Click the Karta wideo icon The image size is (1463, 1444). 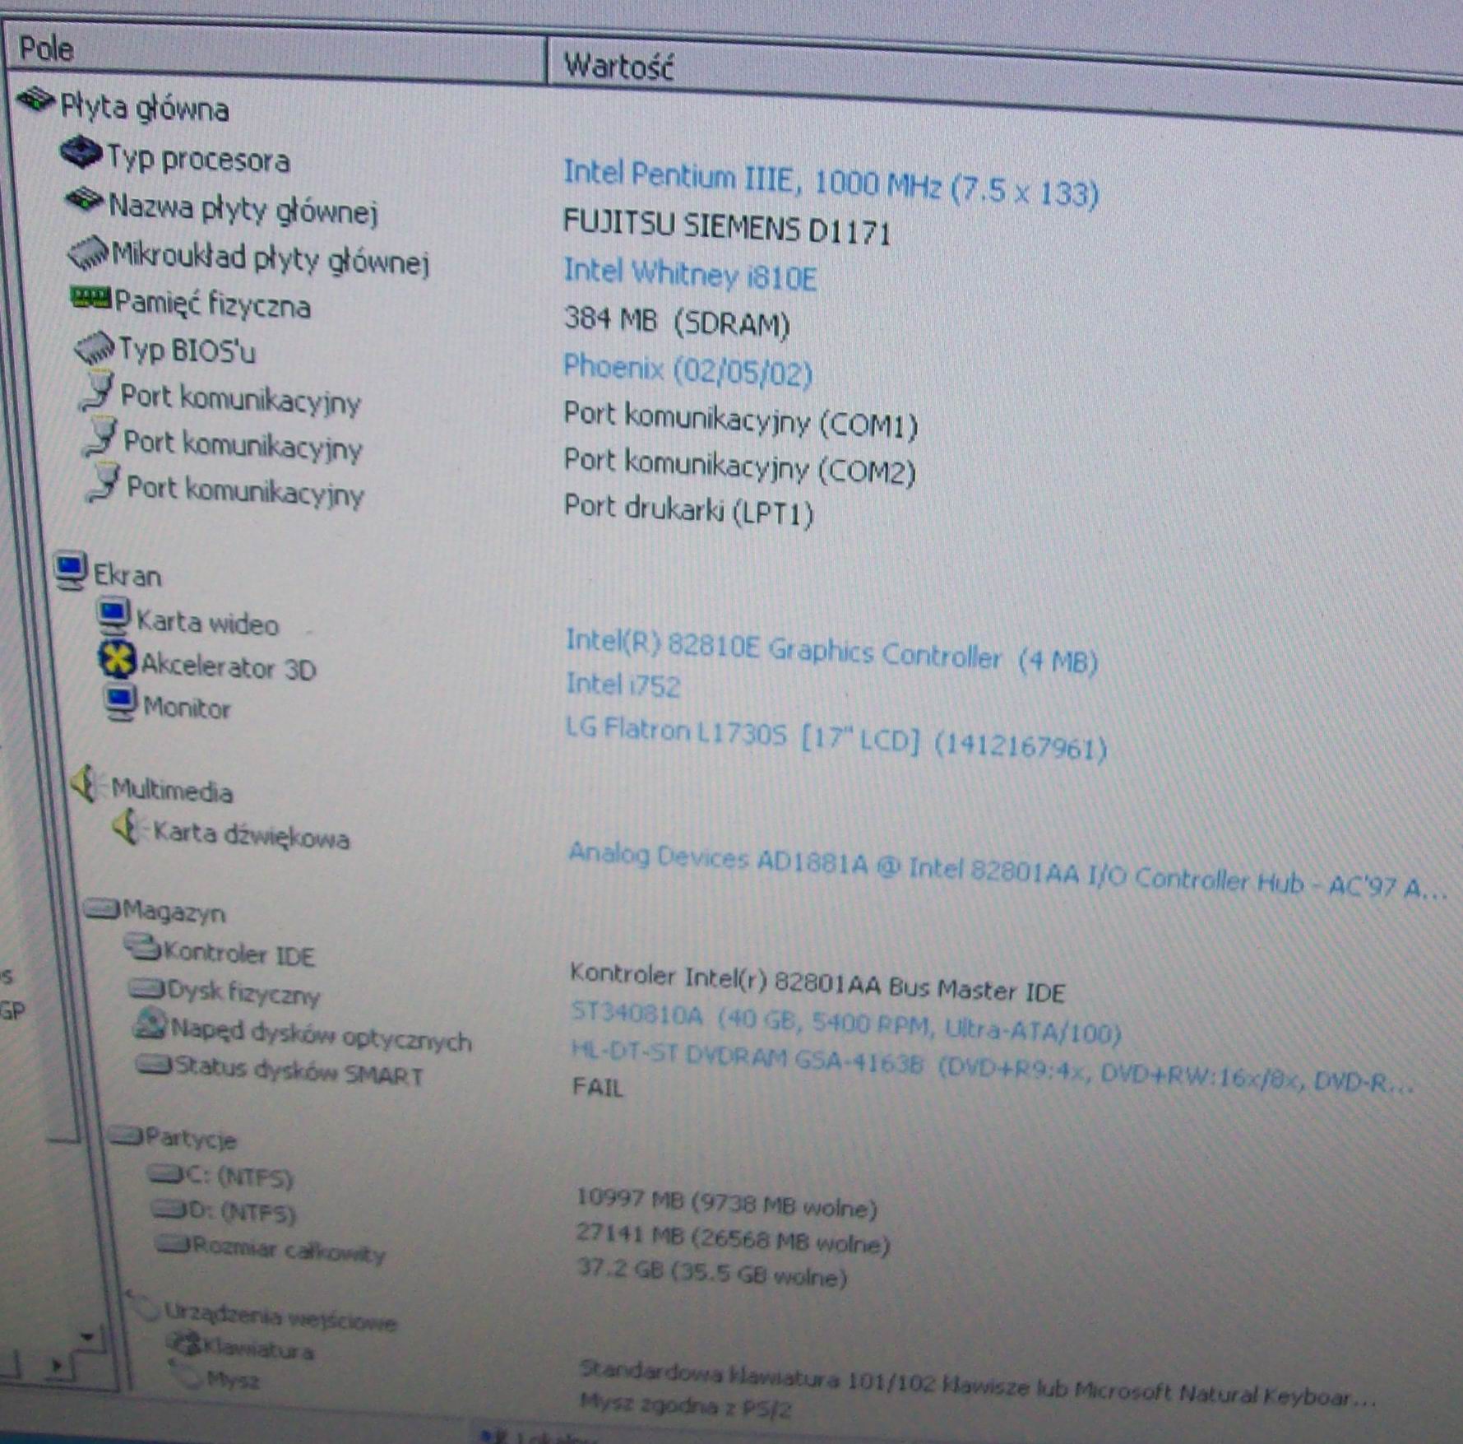(x=113, y=616)
